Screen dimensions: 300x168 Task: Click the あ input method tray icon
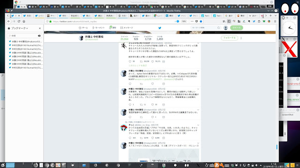pos(217,165)
